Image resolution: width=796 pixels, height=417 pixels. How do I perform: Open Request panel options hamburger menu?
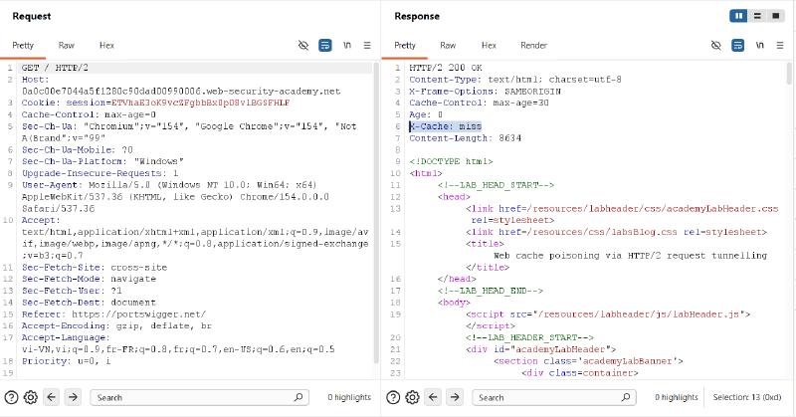(367, 45)
